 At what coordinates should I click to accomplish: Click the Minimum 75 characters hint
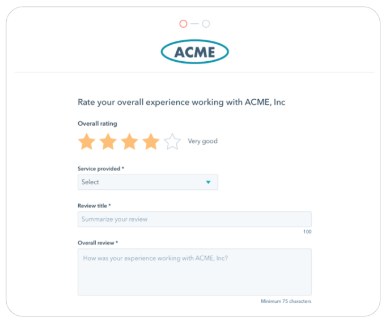pos(286,301)
